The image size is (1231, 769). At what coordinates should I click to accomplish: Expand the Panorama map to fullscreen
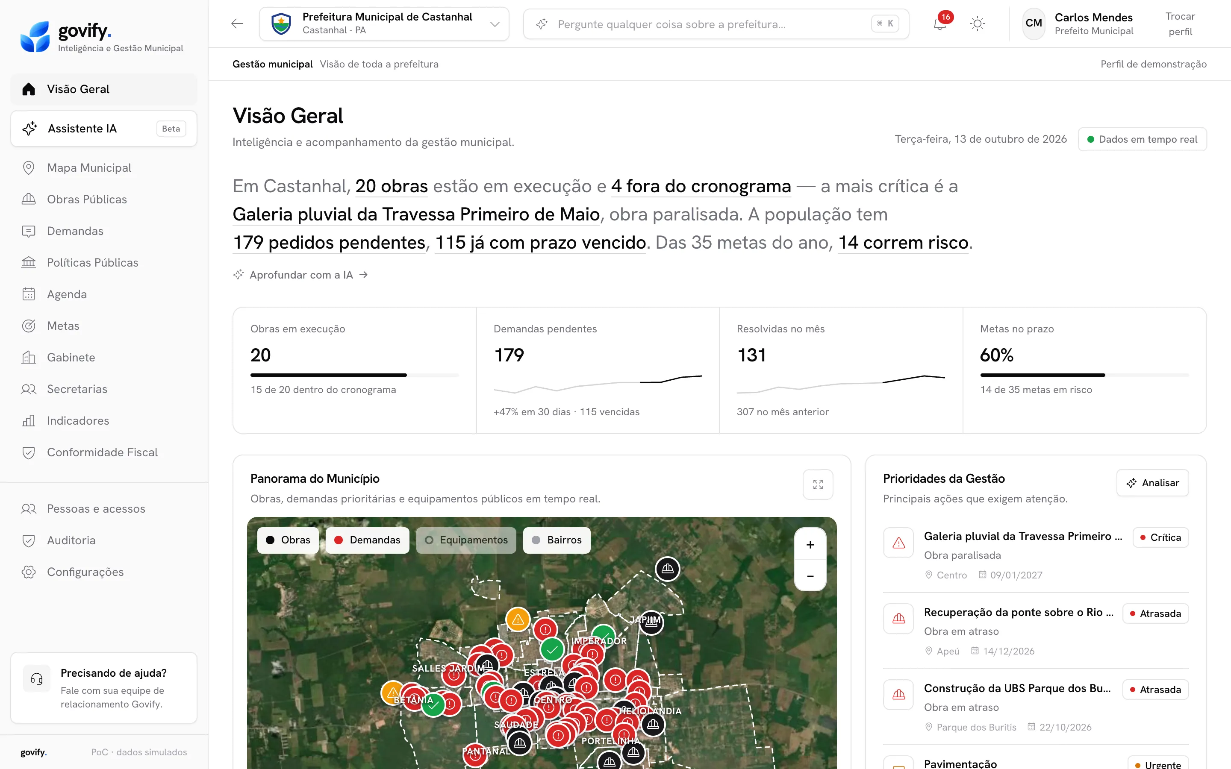[x=817, y=484]
